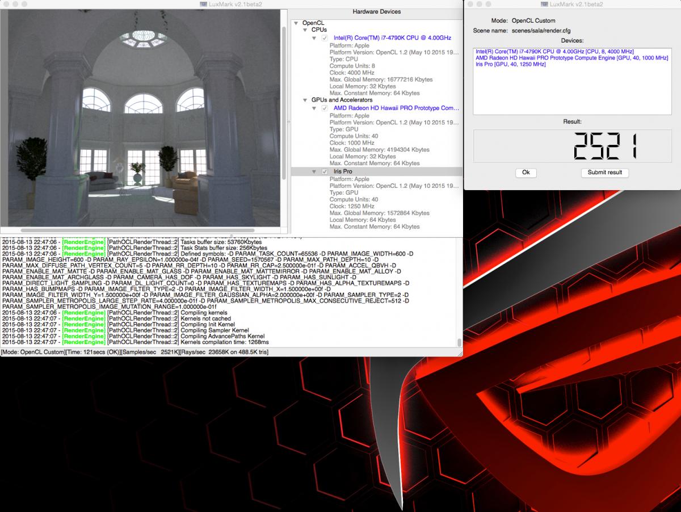The image size is (681, 512).
Task: Click the 'Clock: 1000 MHz' detail row
Action: (352, 143)
